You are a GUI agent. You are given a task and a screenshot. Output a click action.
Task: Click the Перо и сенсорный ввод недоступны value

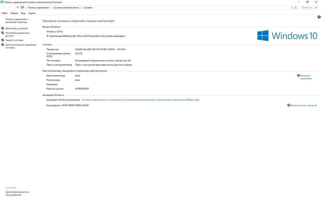point(103,65)
